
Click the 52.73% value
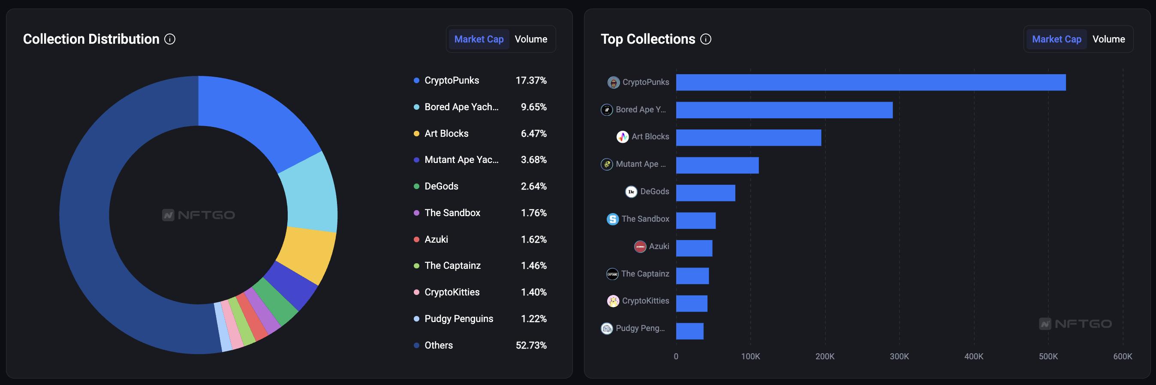tap(531, 345)
